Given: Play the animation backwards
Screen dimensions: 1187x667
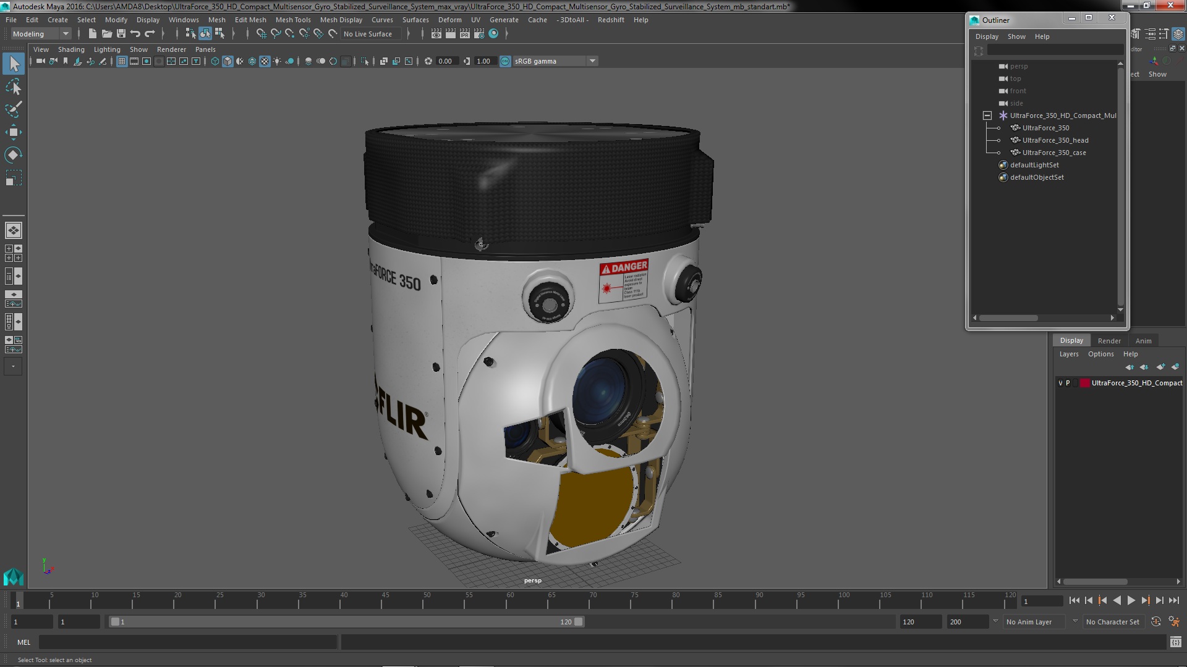Looking at the screenshot, I should coord(1117,600).
